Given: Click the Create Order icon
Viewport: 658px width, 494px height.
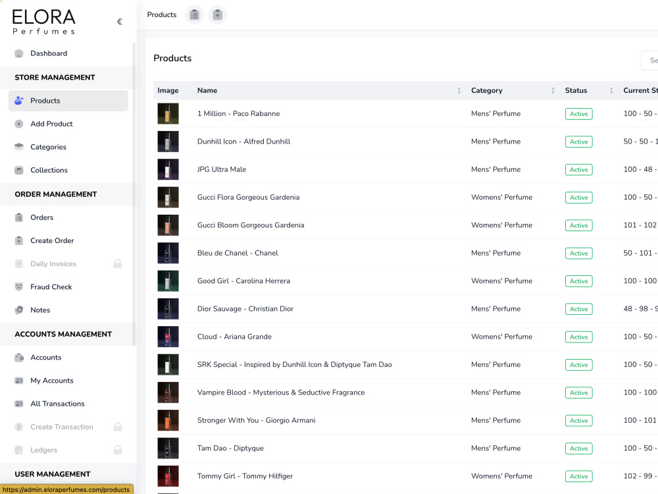Looking at the screenshot, I should coord(19,240).
